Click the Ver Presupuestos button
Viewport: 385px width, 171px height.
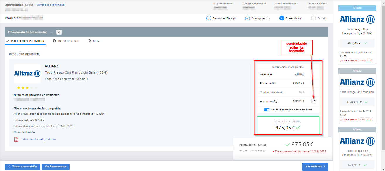[x=56, y=167]
